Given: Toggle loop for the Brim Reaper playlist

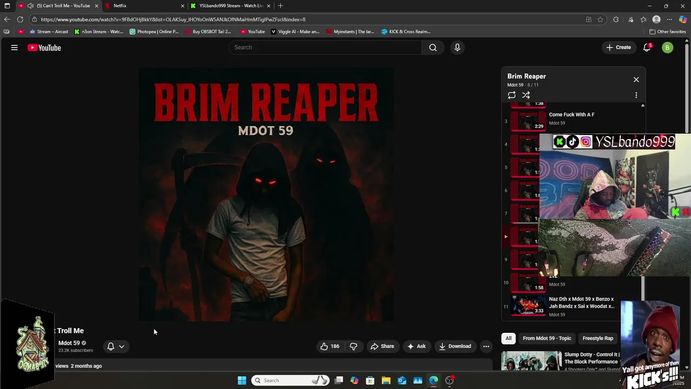Looking at the screenshot, I should 511,95.
